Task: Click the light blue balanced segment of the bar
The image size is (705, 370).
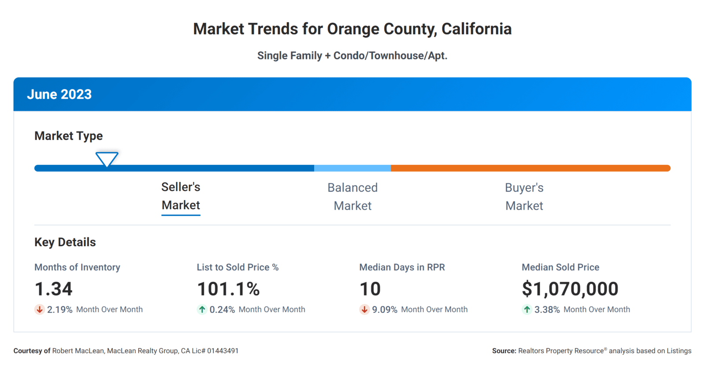Action: [352, 168]
